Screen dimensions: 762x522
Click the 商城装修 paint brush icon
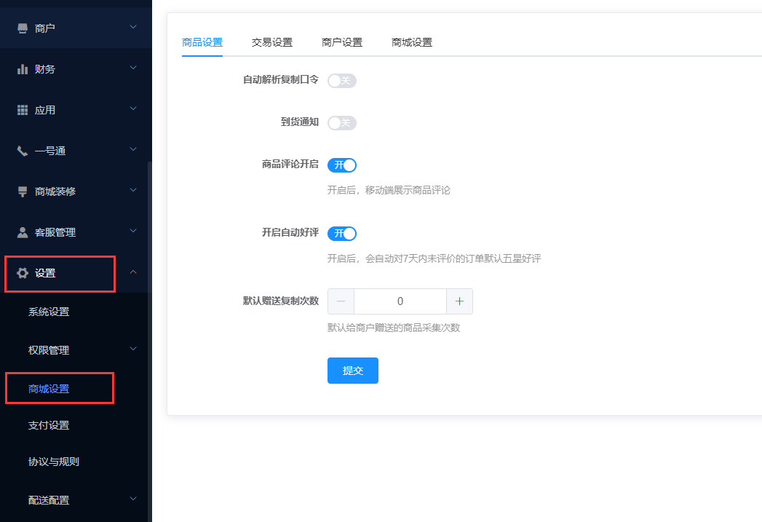click(23, 191)
